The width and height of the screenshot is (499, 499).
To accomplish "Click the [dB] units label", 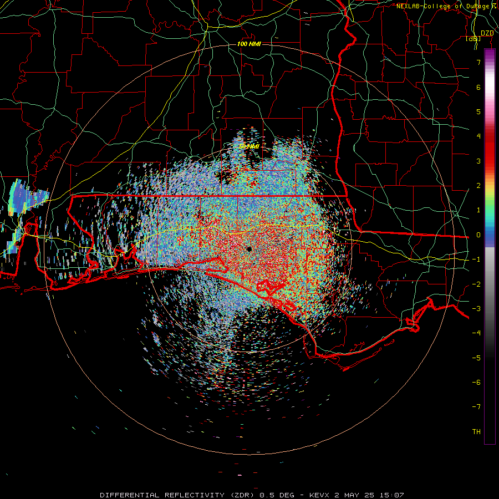I will point(473,39).
